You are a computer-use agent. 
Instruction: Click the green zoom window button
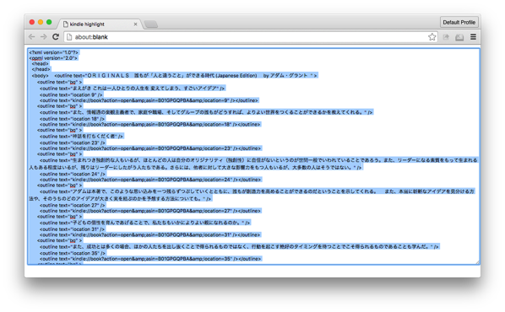pyautogui.click(x=49, y=22)
